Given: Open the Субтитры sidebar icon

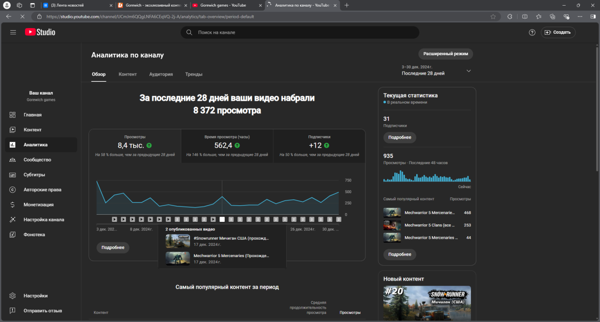Looking at the screenshot, I should coord(13,175).
